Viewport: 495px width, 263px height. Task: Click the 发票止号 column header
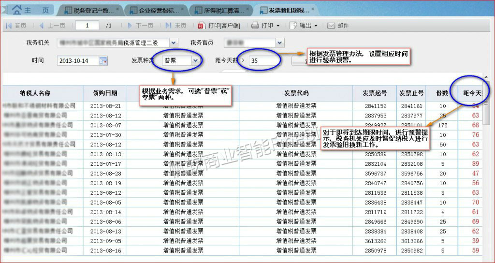(412, 93)
